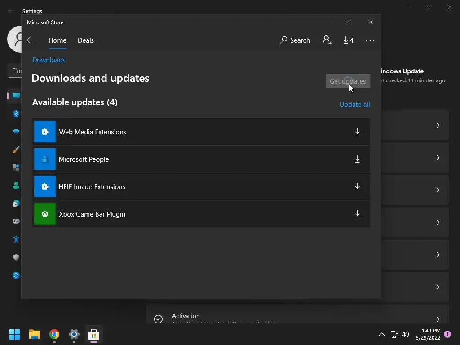460x345 pixels.
Task: Select the HEIF Image Extensions row text
Action: 92,187
